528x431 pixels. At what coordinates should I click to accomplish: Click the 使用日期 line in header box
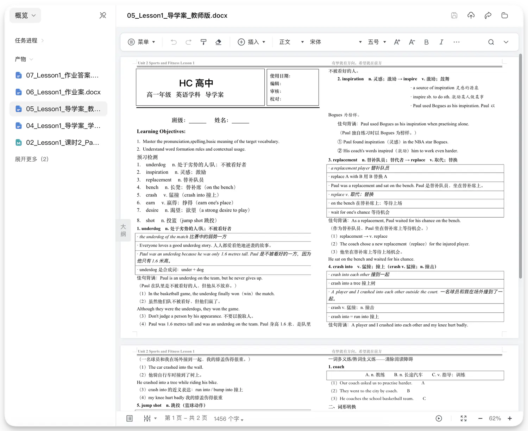coord(281,76)
